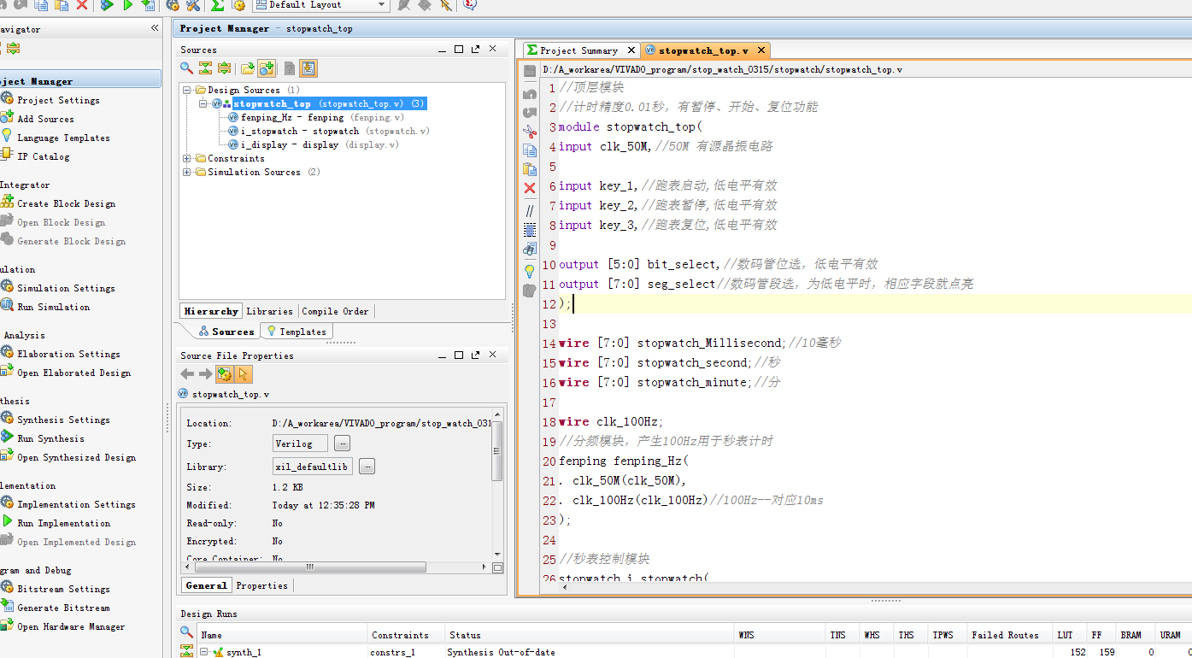Click Open File folder icon in Sources
The height and width of the screenshot is (658, 1192).
click(247, 68)
